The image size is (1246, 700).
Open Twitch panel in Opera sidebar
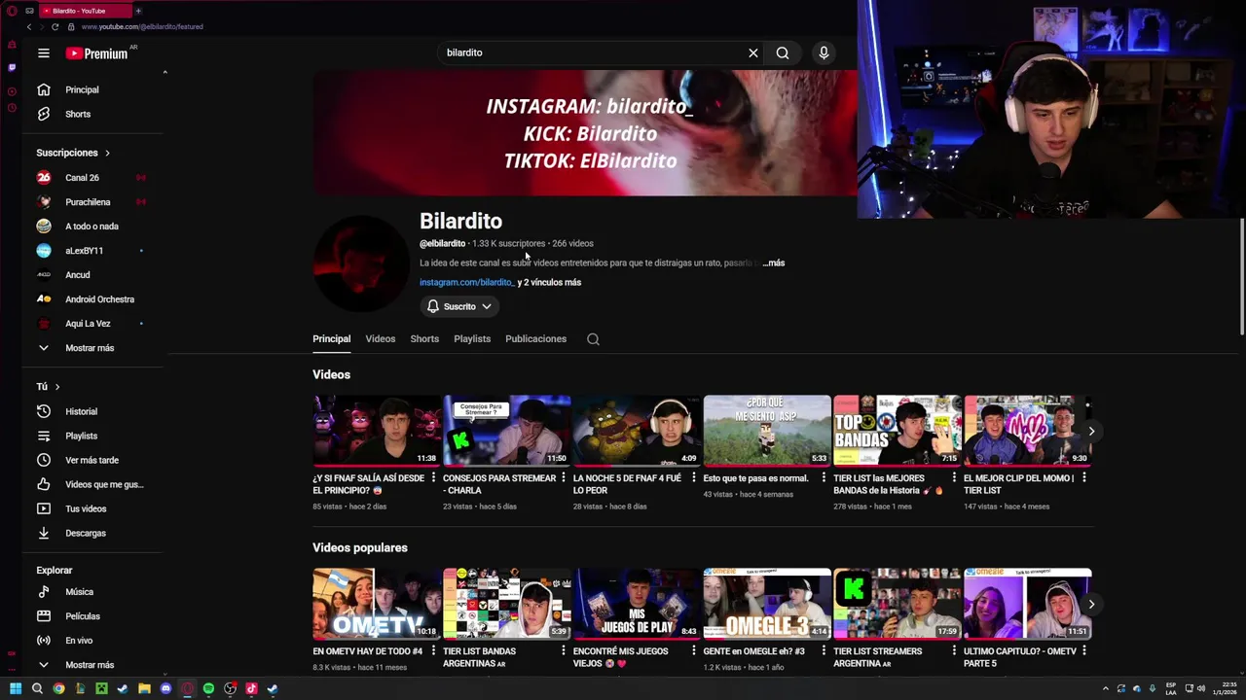point(11,67)
